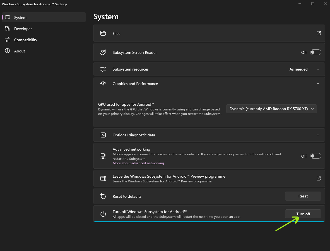Image resolution: width=330 pixels, height=251 pixels.
Task: Click the System page heading
Action: (x=106, y=17)
